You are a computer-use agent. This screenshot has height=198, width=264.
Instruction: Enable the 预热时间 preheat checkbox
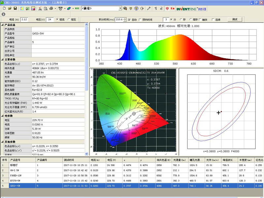(x=141, y=19)
